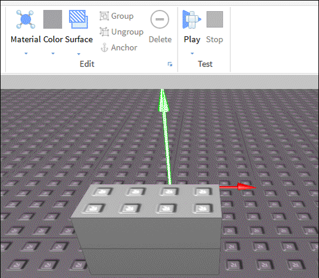Expand the Material dropdown arrow
Image resolution: width=319 pixels, height=278 pixels.
pyautogui.click(x=26, y=53)
